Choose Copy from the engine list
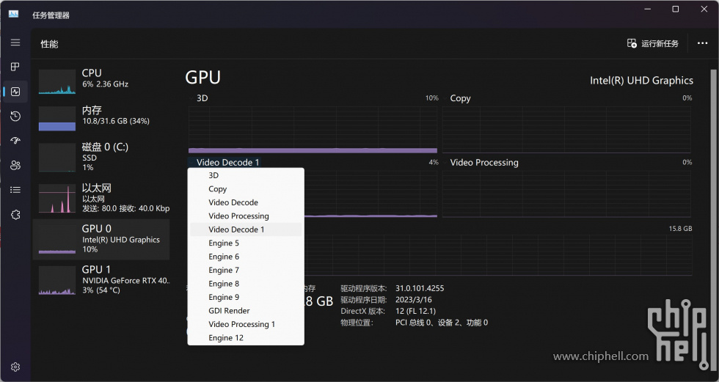This screenshot has height=382, width=719. (246, 188)
